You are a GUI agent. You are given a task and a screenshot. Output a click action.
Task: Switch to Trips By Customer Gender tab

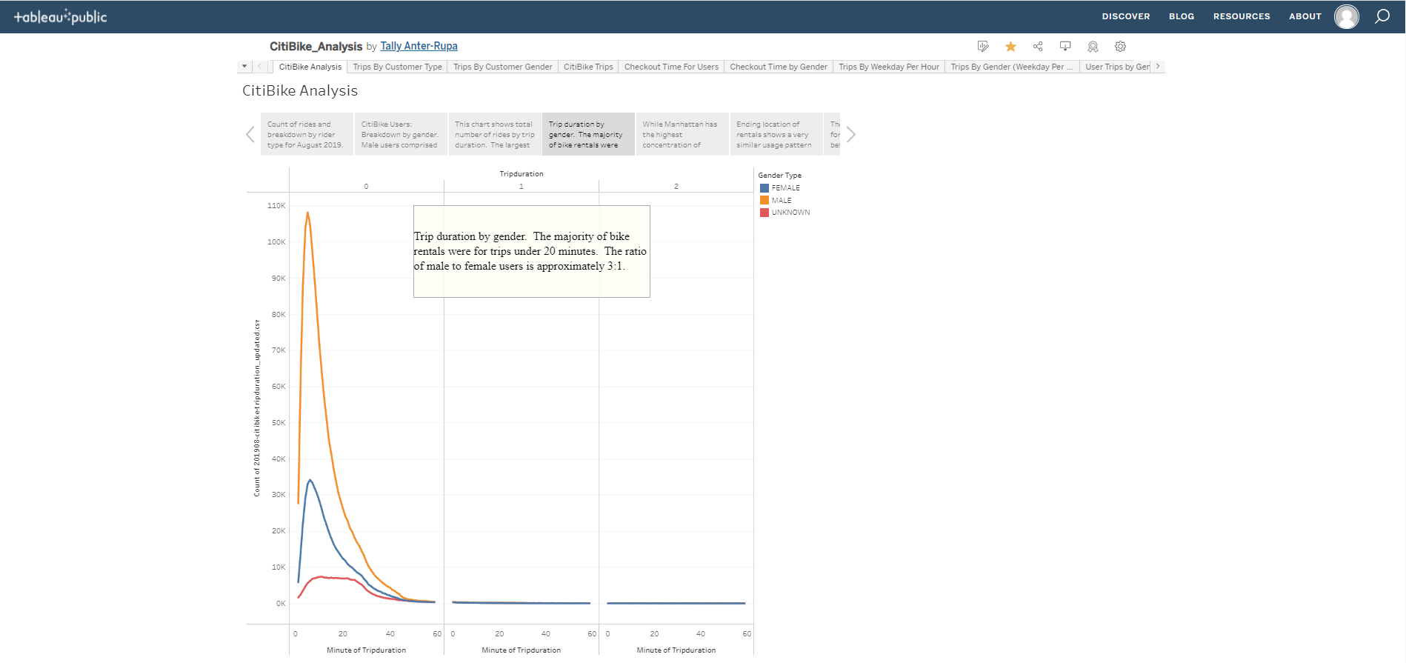point(502,67)
